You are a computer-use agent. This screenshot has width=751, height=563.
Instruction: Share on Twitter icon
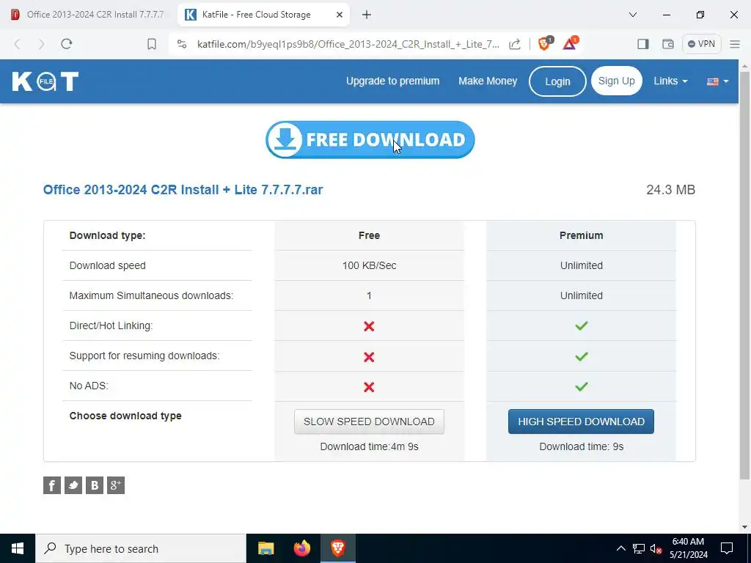click(73, 485)
